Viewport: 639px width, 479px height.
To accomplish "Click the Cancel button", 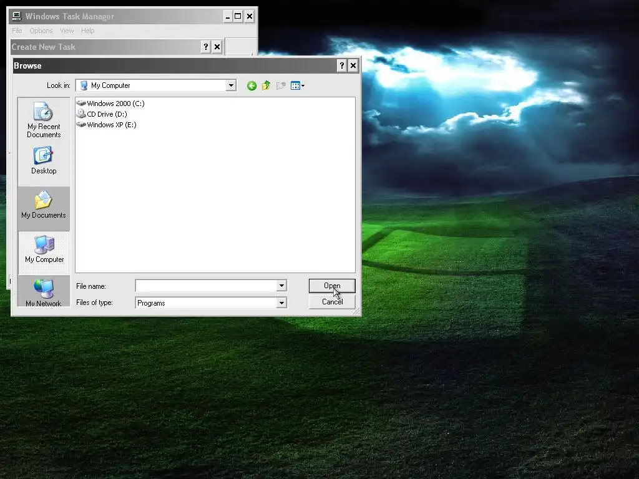I will [332, 302].
